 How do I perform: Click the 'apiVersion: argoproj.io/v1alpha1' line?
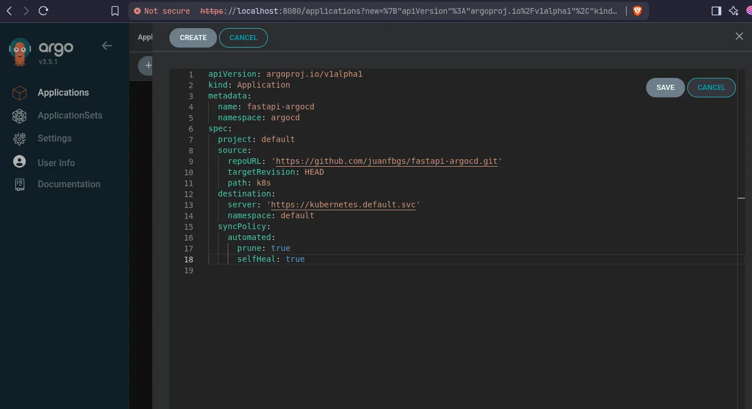tap(285, 74)
